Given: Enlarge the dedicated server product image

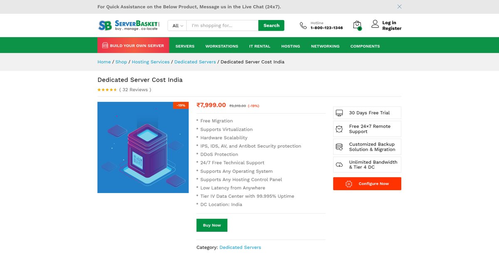Looking at the screenshot, I should pos(143,147).
